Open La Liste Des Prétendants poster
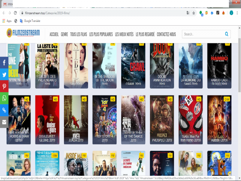241x181 pixels. [x=47, y=66]
